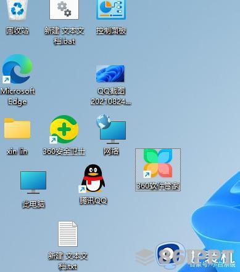Screen dimensions: 240x272
Task: Select the xin lin folder icon
Action: pyautogui.click(x=17, y=128)
